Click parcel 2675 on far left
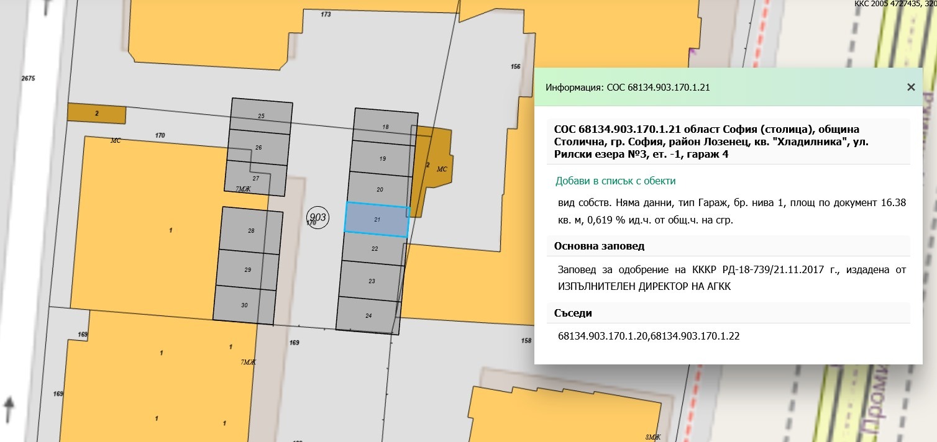Screen dimensions: 937x442 click(28, 78)
